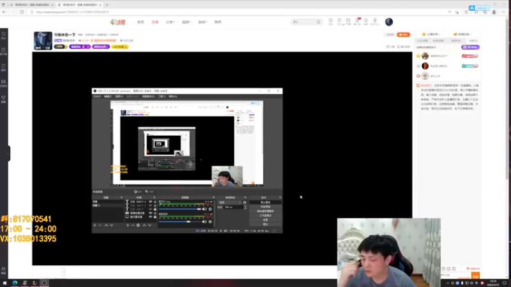Switch to the rightmost ranking tab
Viewport: 511px width, 287px height.
(x=473, y=41)
